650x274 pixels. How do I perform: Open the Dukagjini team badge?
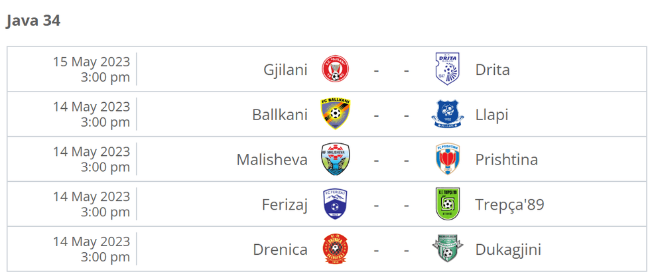click(446, 249)
